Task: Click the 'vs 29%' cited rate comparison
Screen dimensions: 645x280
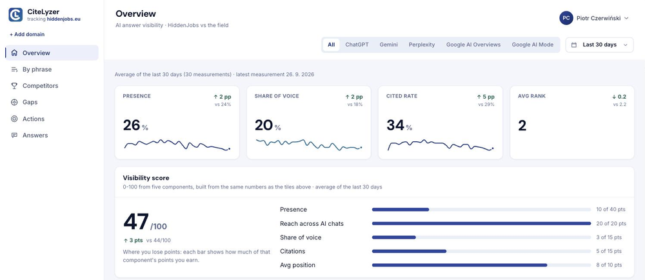Action: coord(486,105)
